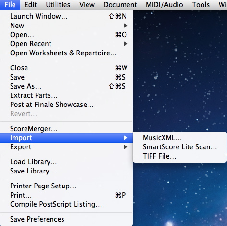
Task: Click Post at Finale Showcase
Action: coord(66,105)
